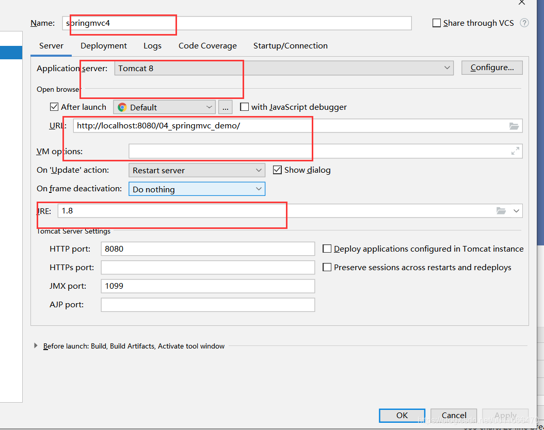Expand the Before launch section
Image resolution: width=544 pixels, height=430 pixels.
[x=36, y=346]
